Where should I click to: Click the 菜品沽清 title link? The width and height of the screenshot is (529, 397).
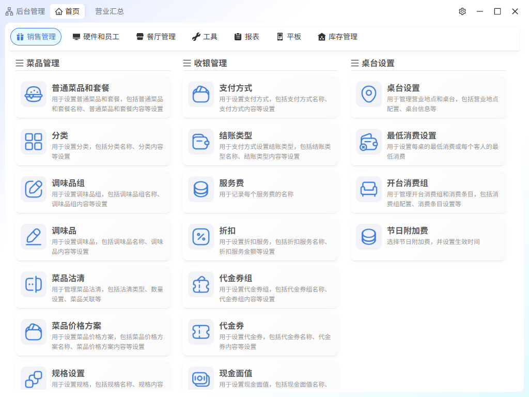[x=68, y=278]
